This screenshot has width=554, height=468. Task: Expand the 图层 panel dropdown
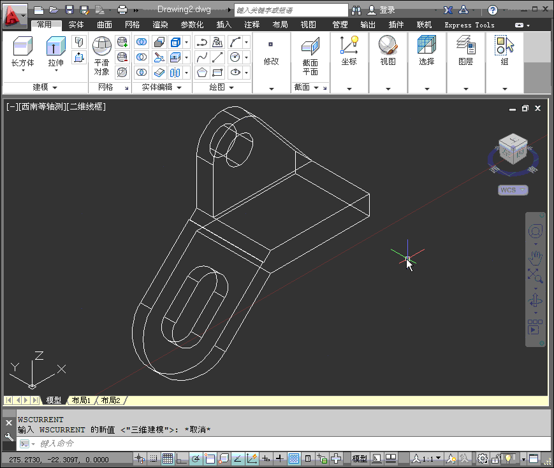pyautogui.click(x=465, y=89)
